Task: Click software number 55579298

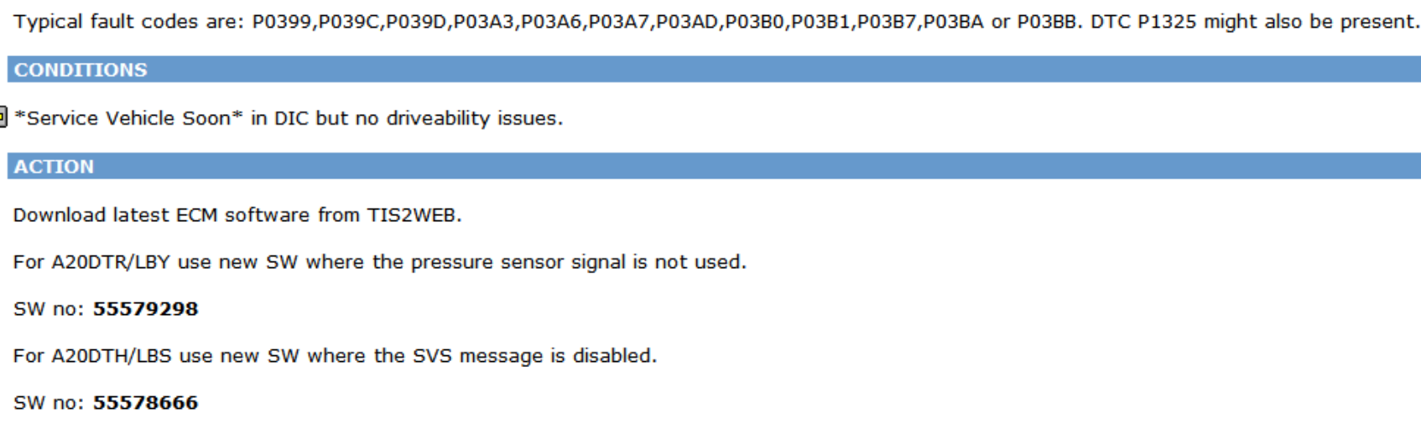Action: [145, 308]
